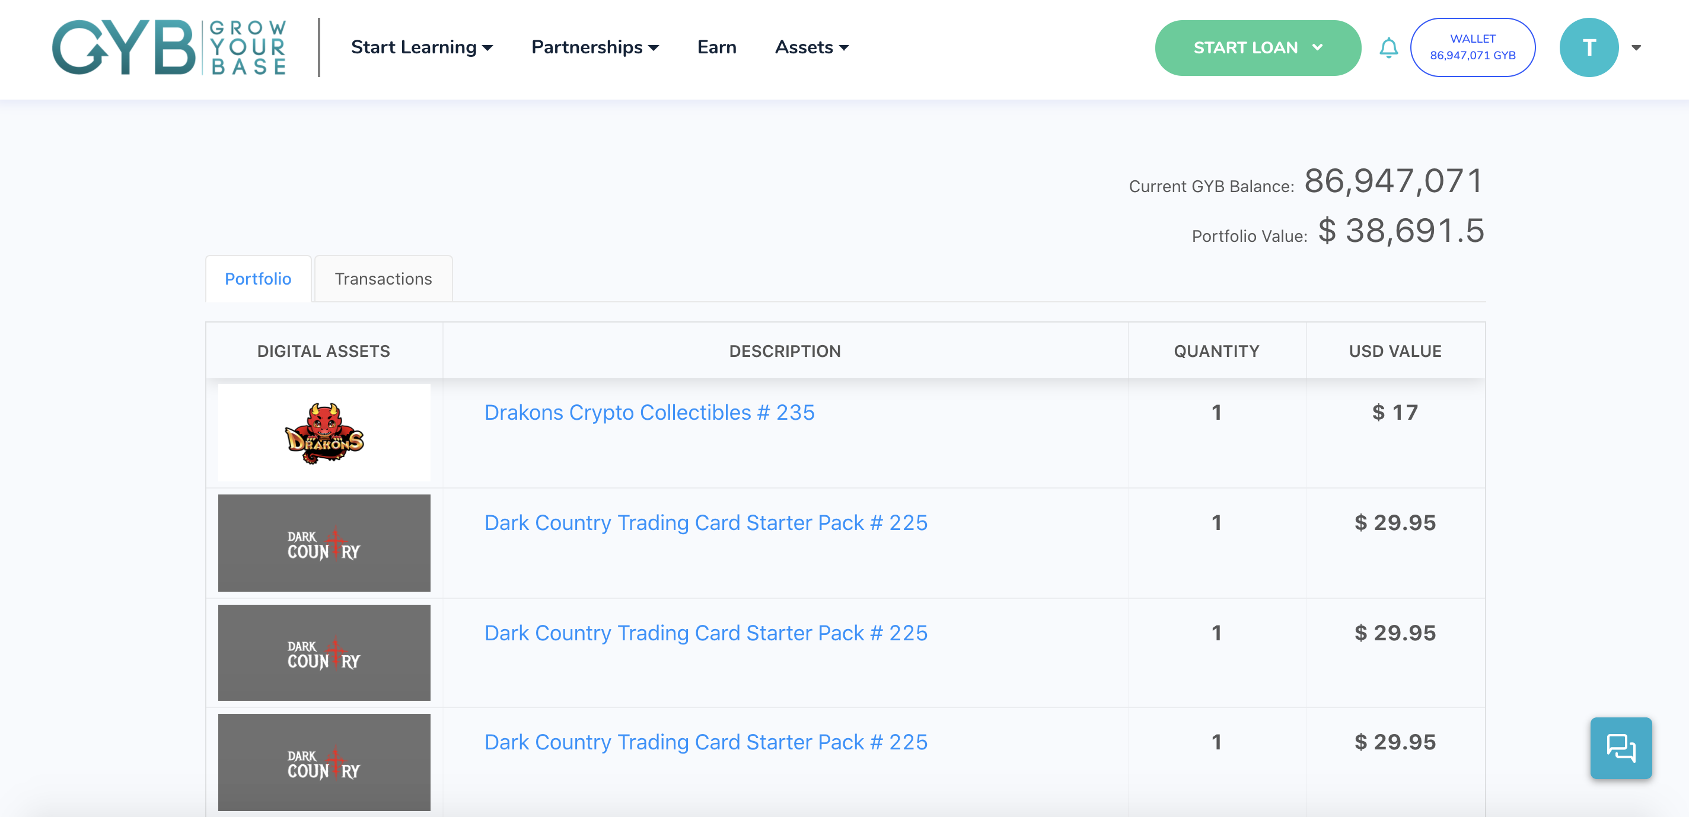
Task: Click the GYB Grow Your Base logo
Action: tap(170, 47)
